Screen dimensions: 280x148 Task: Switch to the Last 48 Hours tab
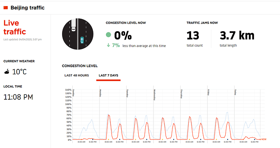click(77, 75)
